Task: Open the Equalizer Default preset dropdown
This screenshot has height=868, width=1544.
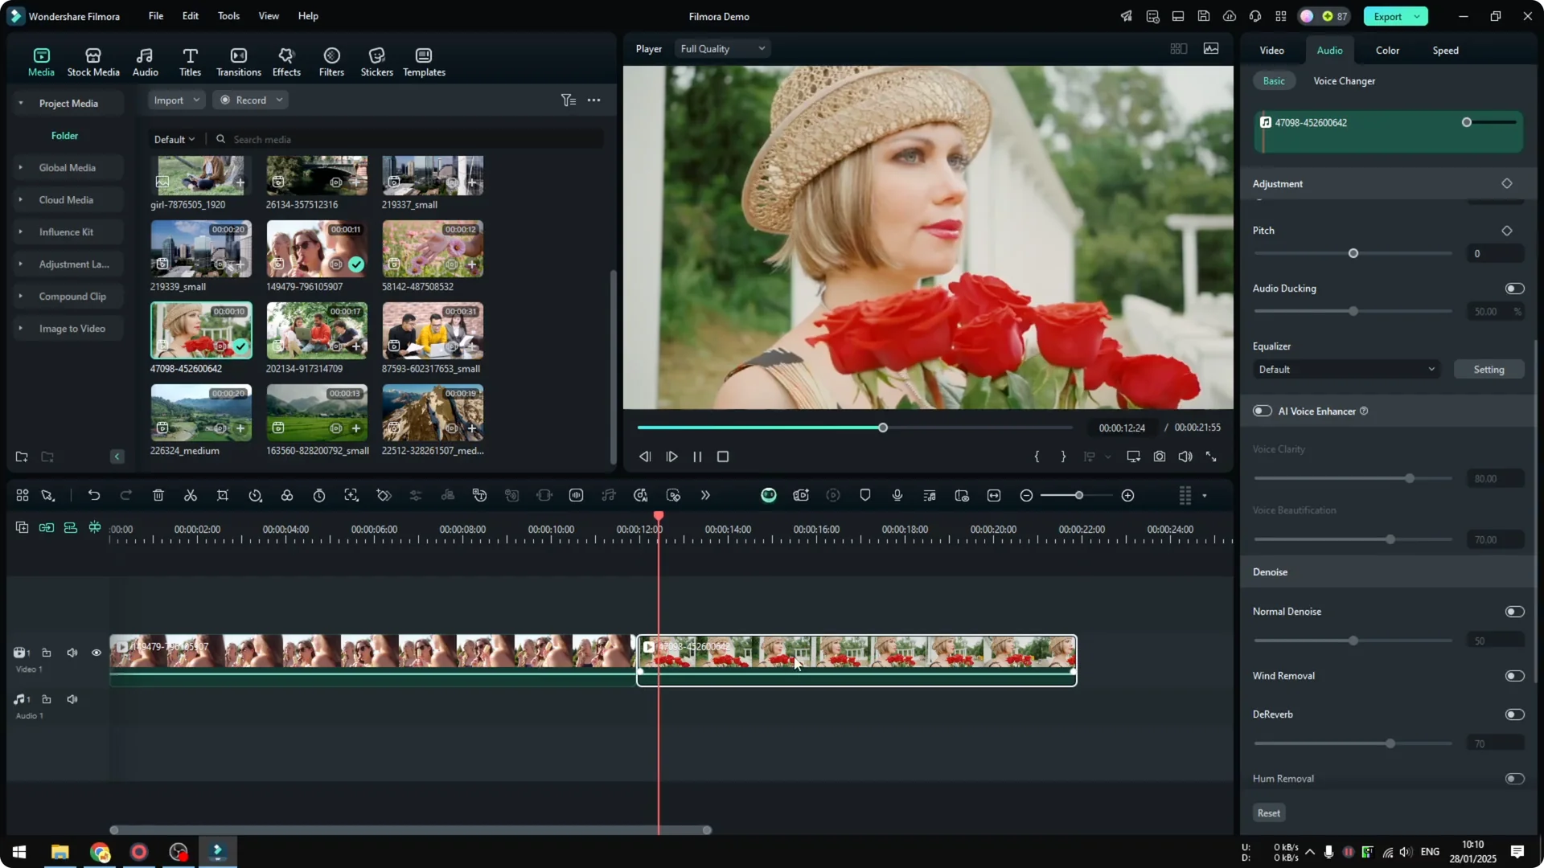Action: (x=1346, y=369)
